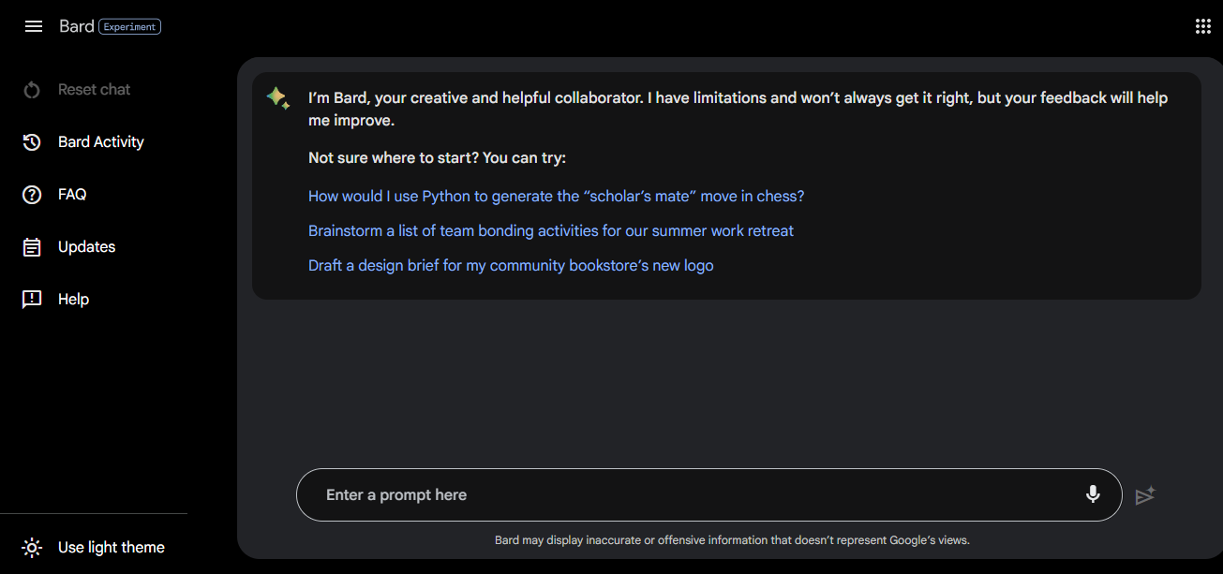The height and width of the screenshot is (574, 1223).
Task: Click the Bard Activity history clock icon
Action: (32, 142)
